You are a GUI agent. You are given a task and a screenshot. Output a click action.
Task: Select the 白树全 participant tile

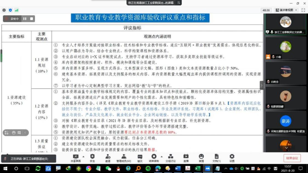tap(286, 73)
